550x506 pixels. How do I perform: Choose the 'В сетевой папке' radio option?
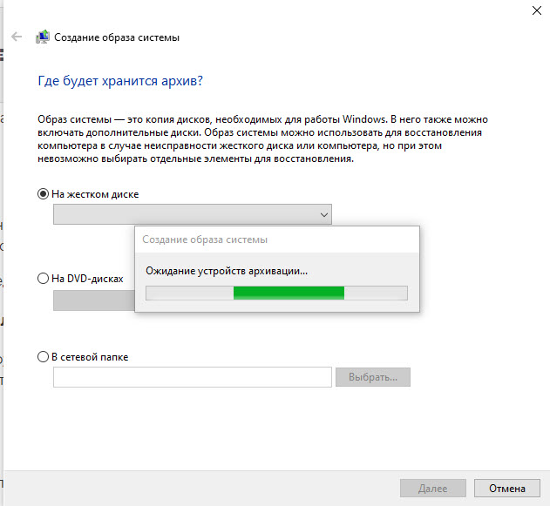click(x=44, y=357)
